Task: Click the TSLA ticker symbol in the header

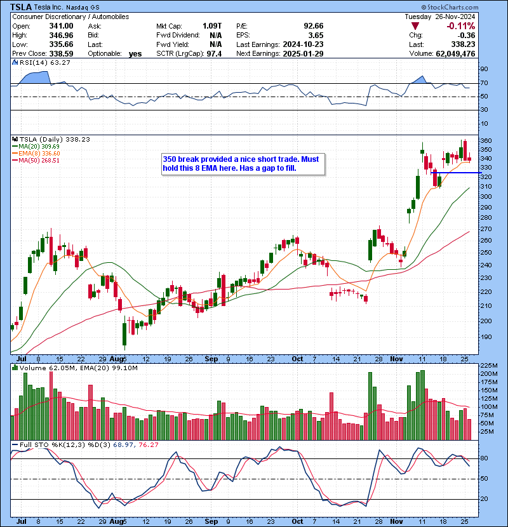Action: (x=21, y=7)
